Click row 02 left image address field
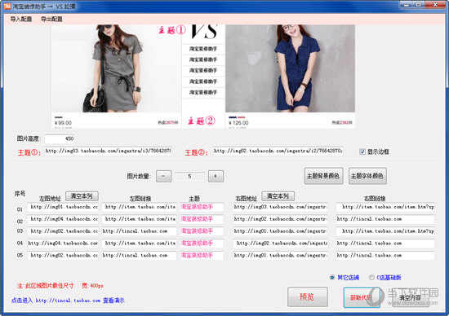 (x=63, y=219)
